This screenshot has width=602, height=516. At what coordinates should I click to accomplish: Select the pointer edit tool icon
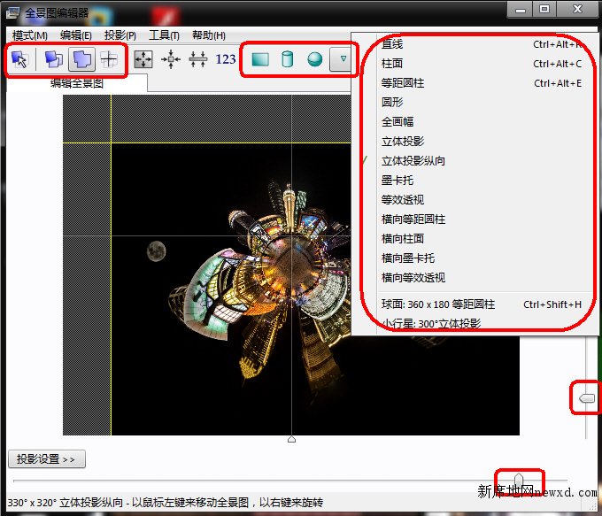pos(20,59)
